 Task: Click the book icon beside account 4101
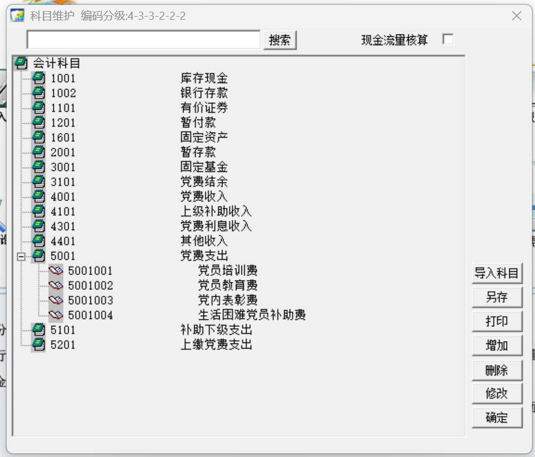pyautogui.click(x=38, y=212)
